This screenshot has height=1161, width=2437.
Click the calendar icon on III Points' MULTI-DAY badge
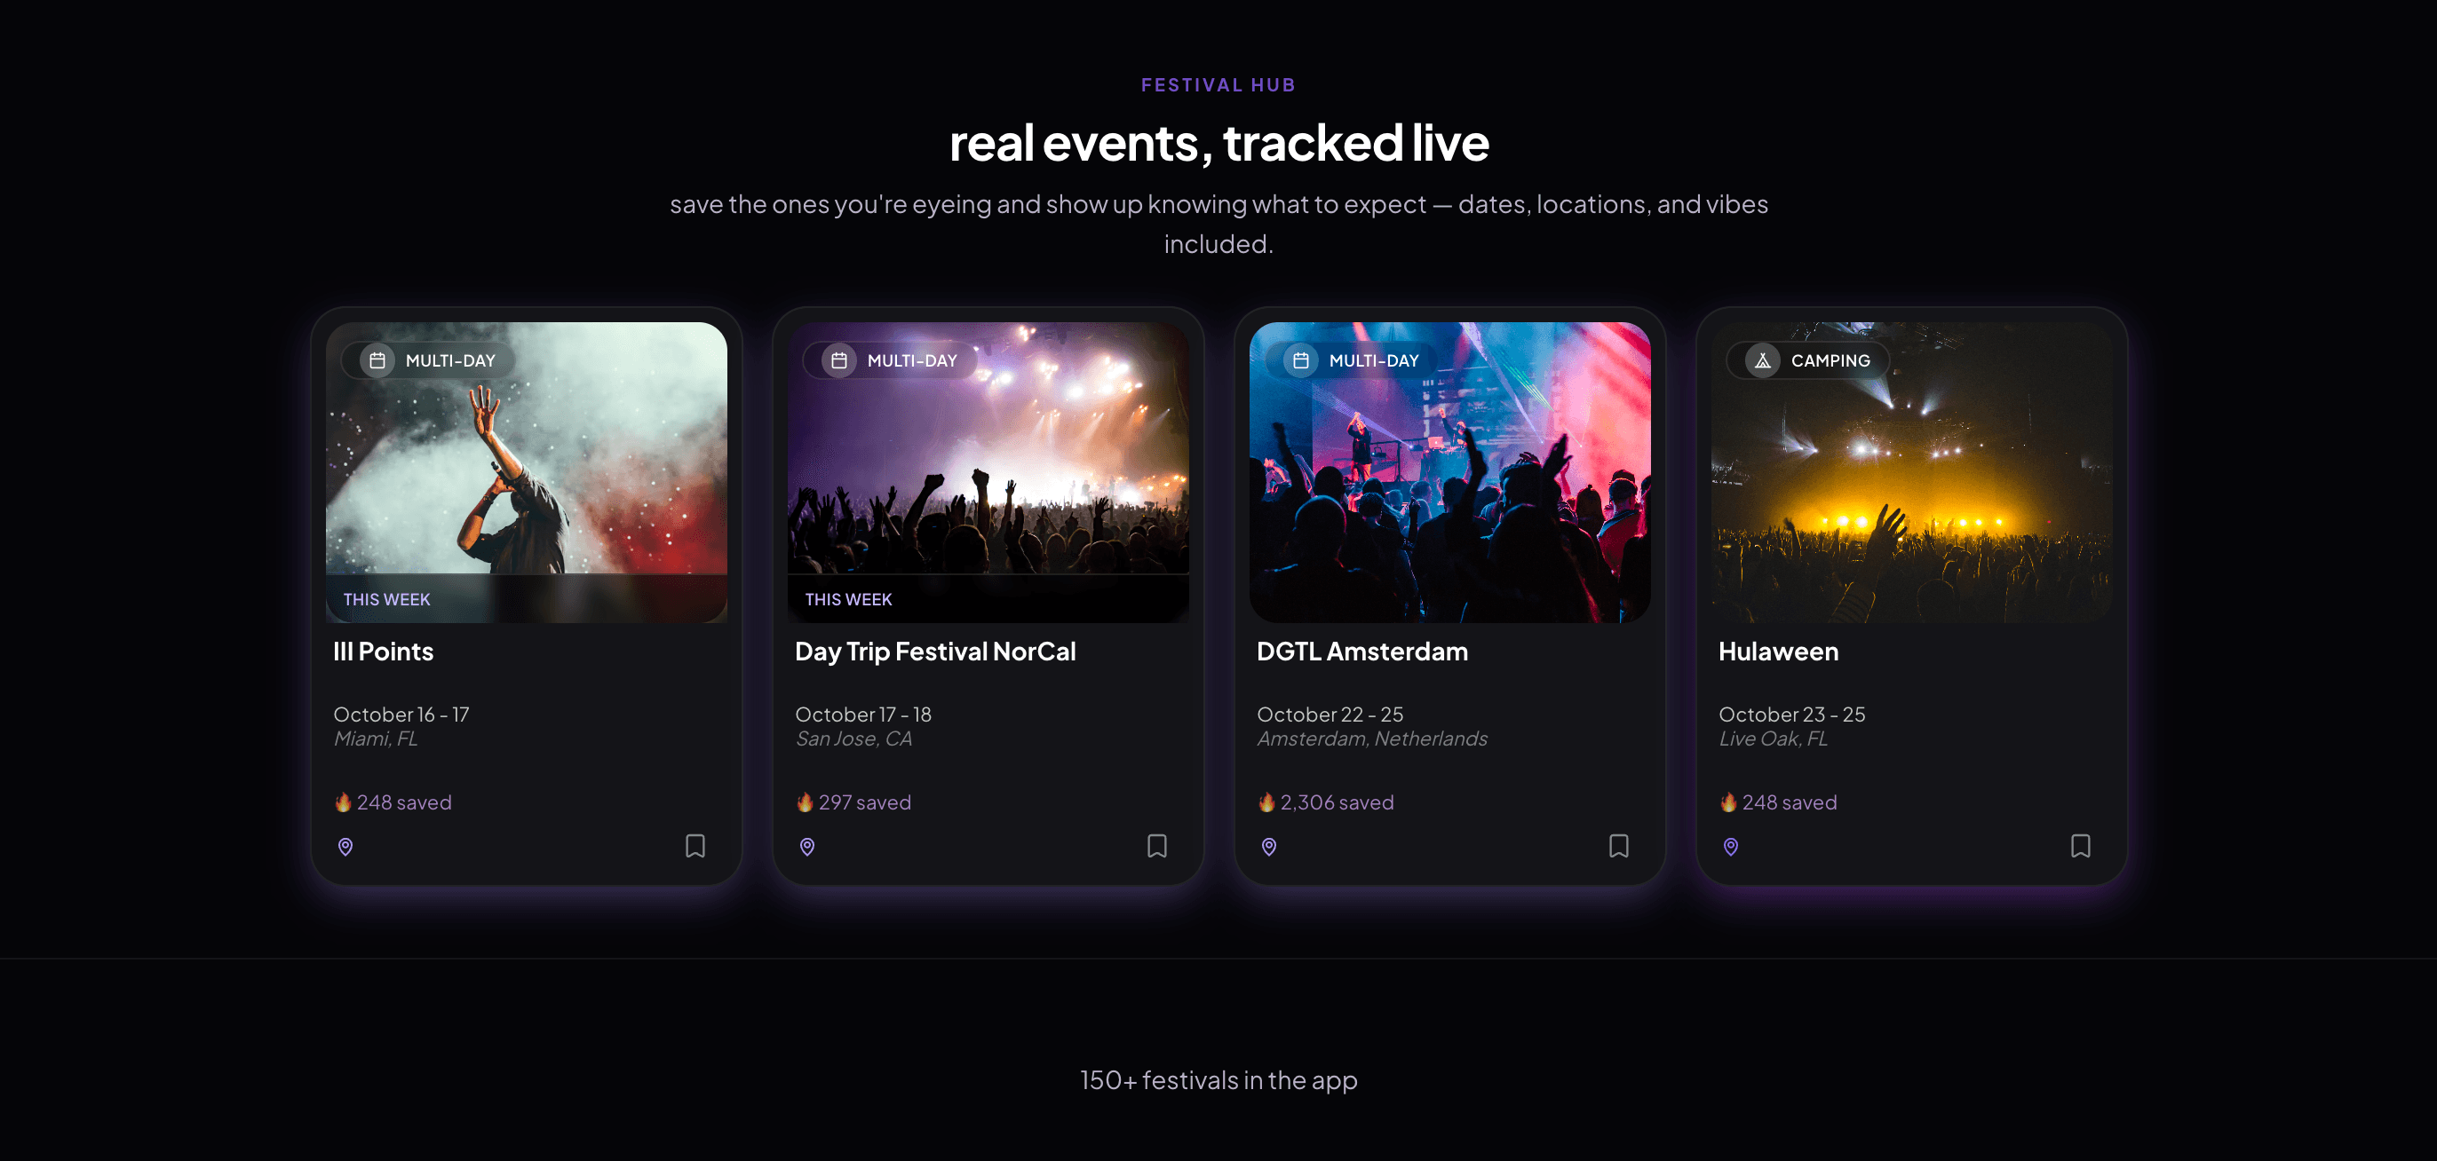point(377,360)
